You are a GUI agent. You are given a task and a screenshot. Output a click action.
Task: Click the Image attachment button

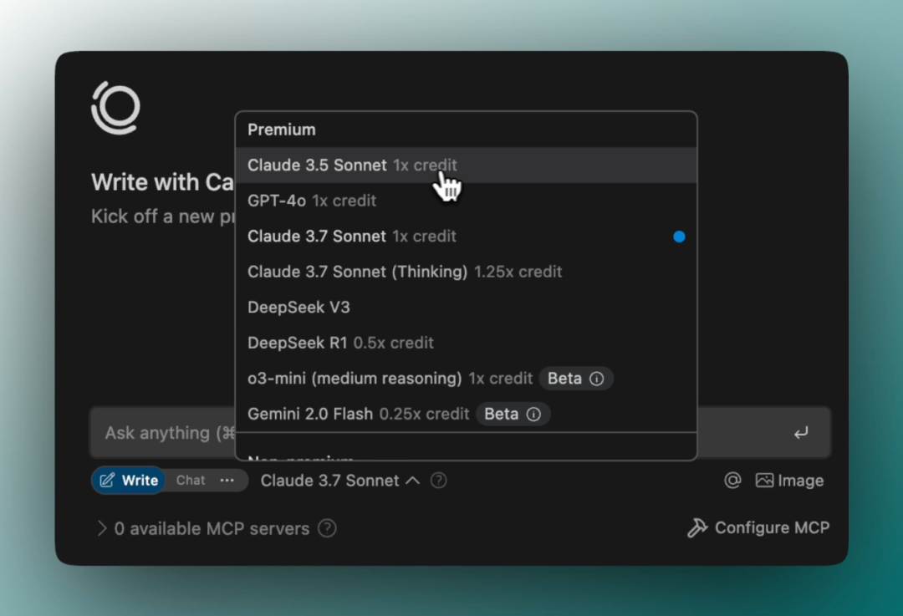click(x=789, y=481)
